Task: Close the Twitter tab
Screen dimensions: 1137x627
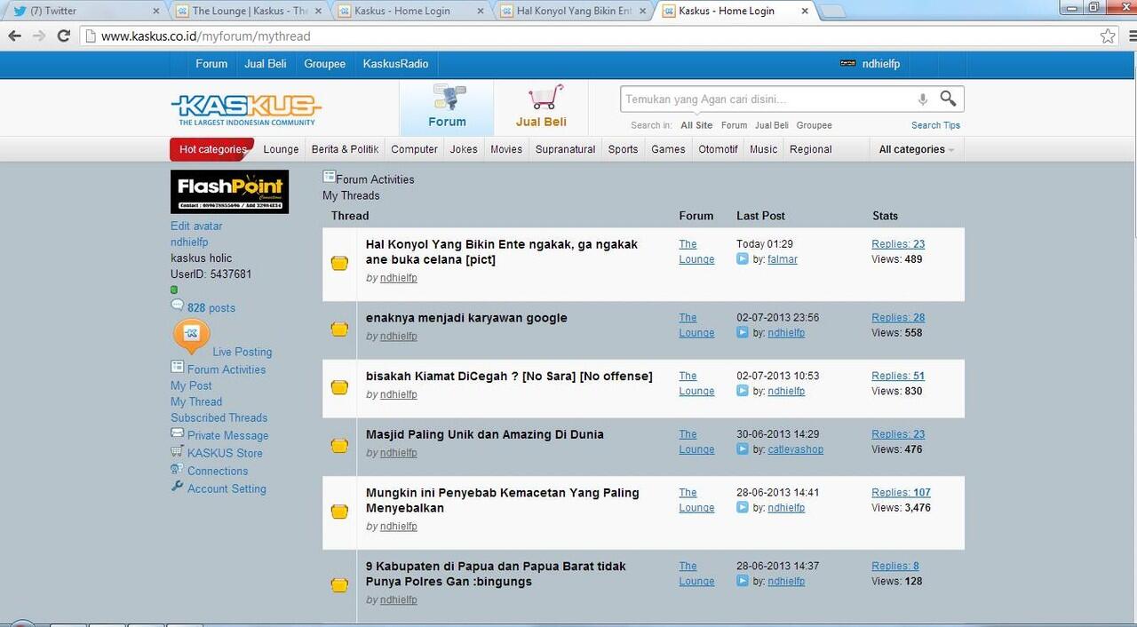Action: coord(156,11)
